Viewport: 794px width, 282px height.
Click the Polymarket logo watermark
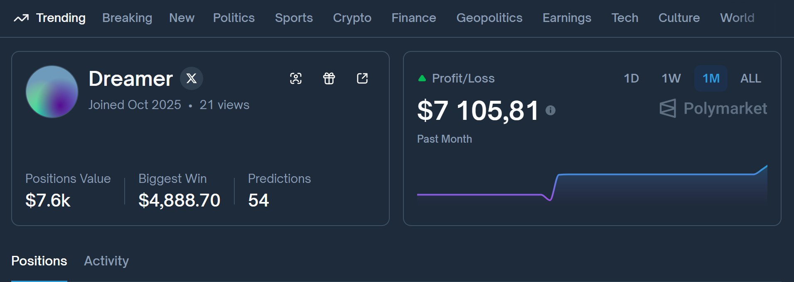pos(713,109)
